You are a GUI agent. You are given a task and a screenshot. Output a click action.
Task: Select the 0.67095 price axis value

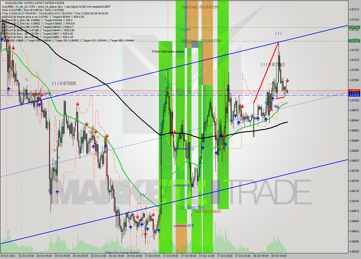click(x=354, y=70)
